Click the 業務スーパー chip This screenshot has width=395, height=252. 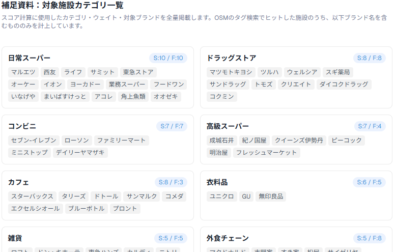pyautogui.click(x=127, y=85)
